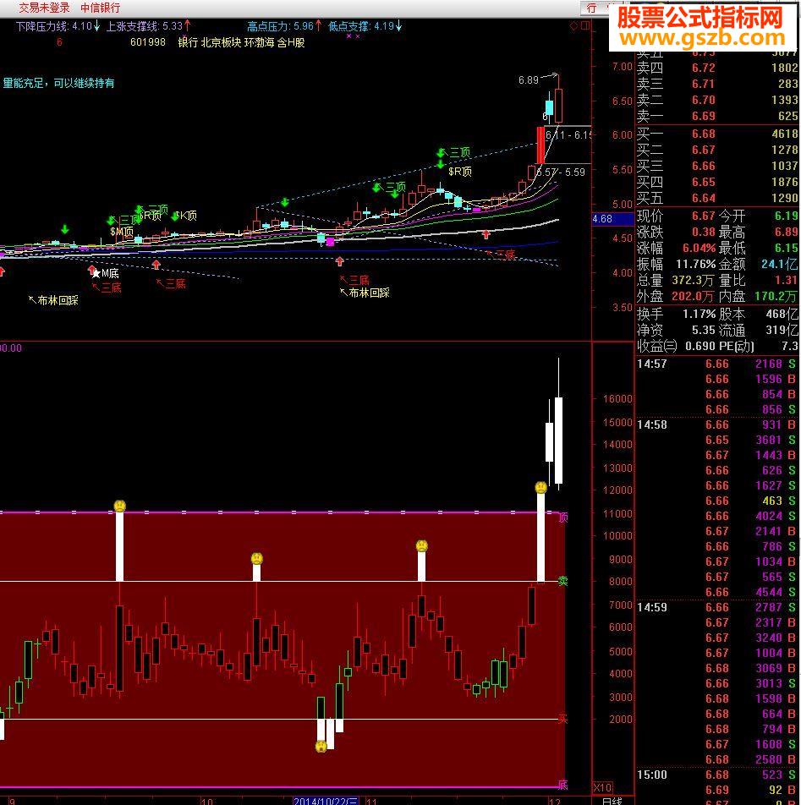
Task: Click the 卖 label on indicator pane
Action: 563,581
